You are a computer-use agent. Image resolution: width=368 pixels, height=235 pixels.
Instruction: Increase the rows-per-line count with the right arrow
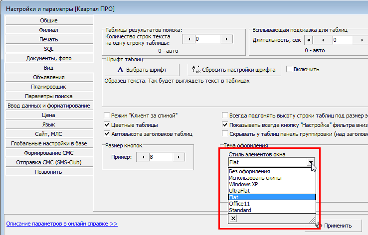pos(227,39)
